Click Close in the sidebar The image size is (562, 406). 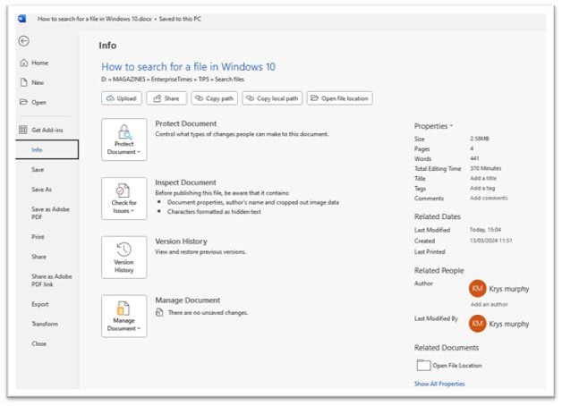coord(38,343)
